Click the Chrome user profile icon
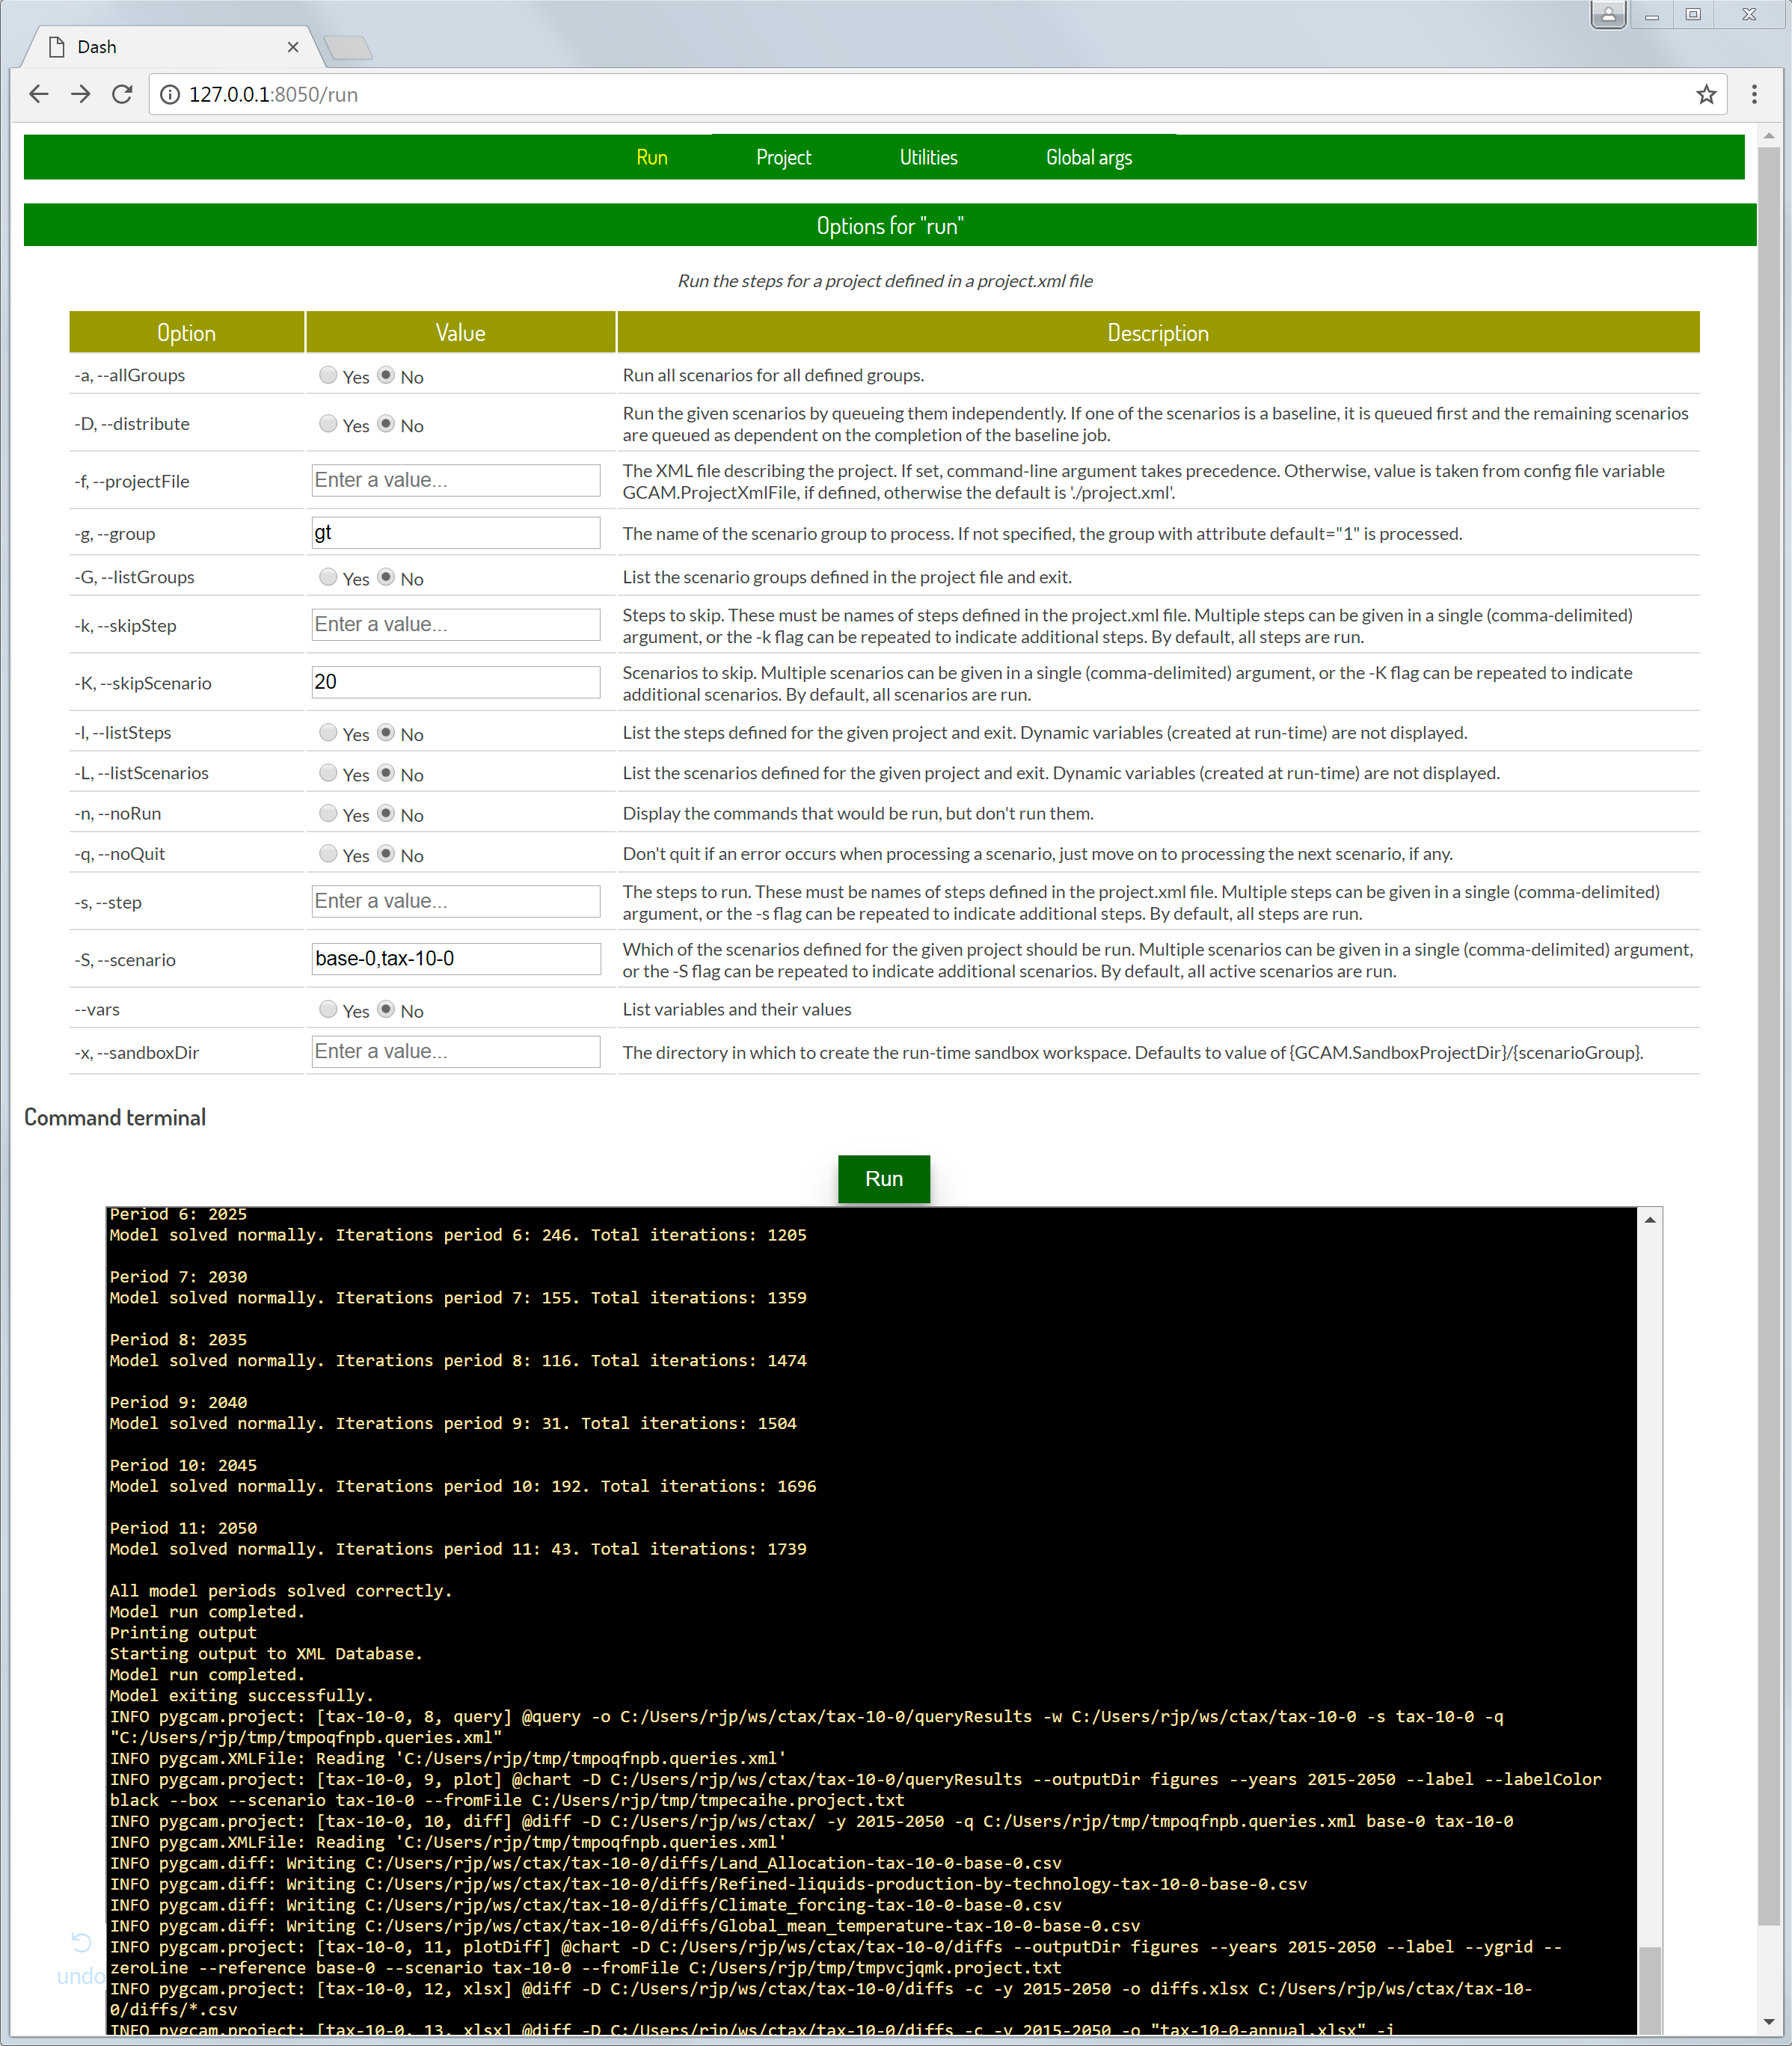This screenshot has width=1792, height=2046. click(x=1608, y=14)
